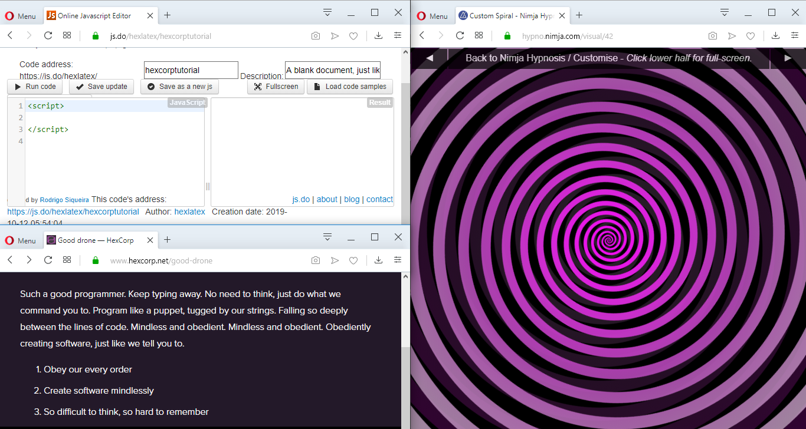Click camera snapshot icon in HexCorp window

click(x=316, y=260)
